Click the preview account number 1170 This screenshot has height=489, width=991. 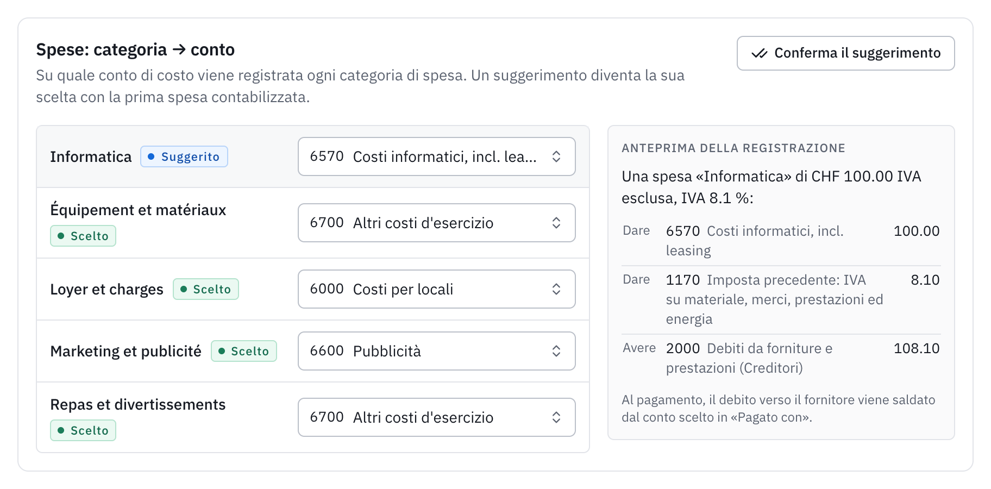pyautogui.click(x=683, y=280)
